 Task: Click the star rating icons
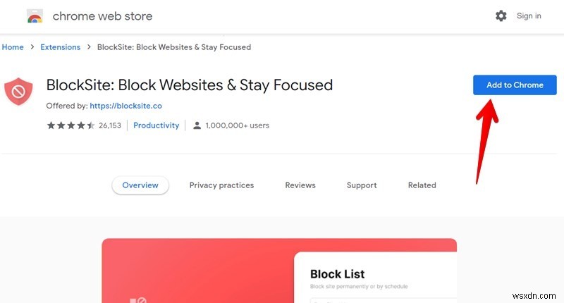70,125
